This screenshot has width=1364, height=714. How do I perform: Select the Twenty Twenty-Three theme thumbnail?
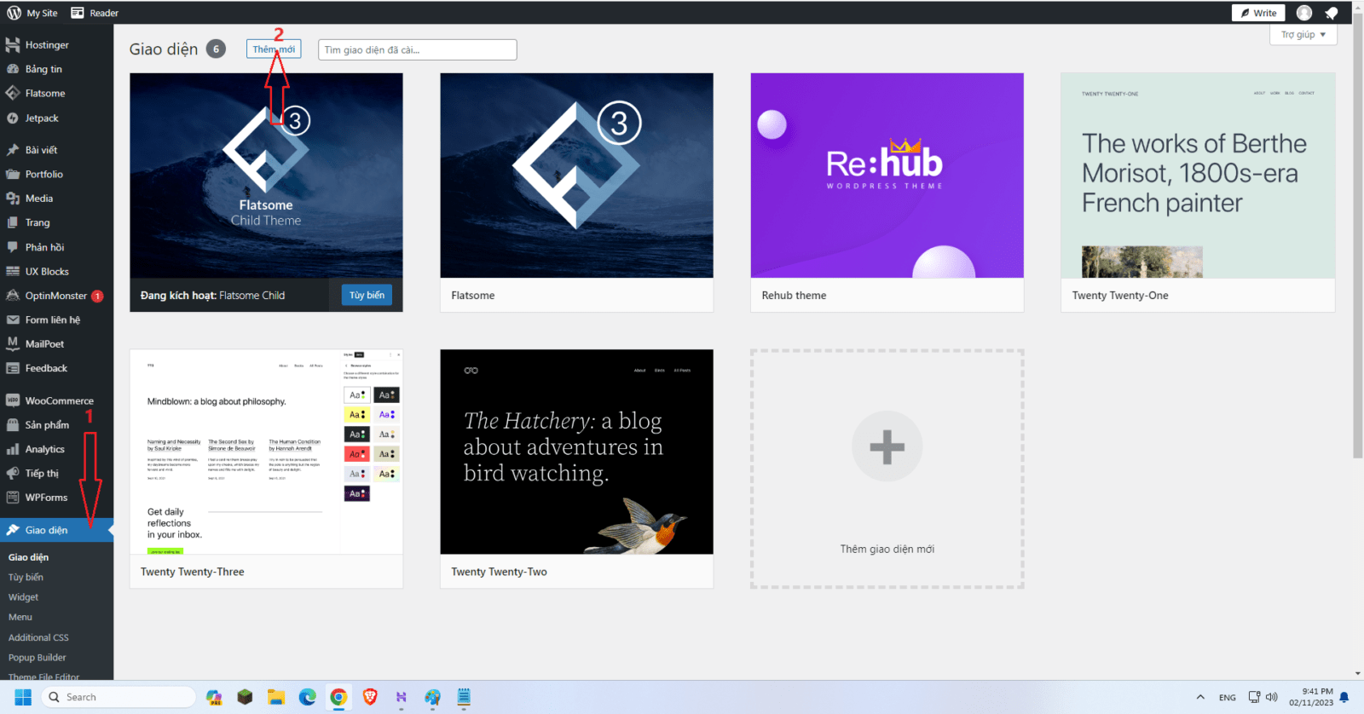click(266, 452)
